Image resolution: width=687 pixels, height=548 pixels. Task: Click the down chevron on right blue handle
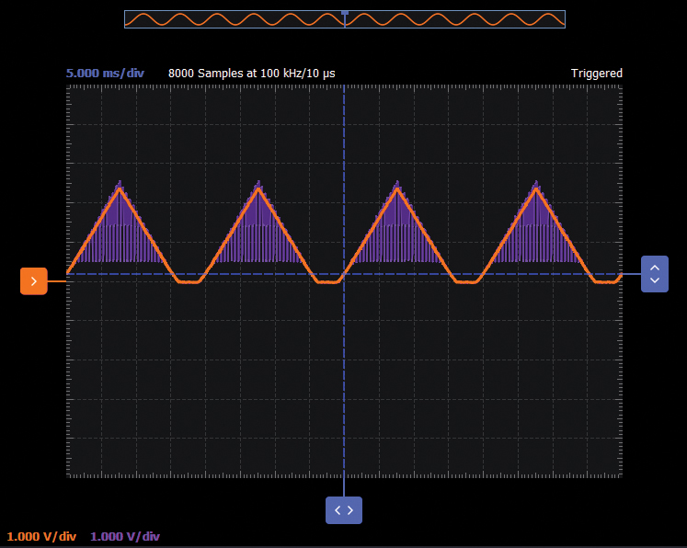655,280
